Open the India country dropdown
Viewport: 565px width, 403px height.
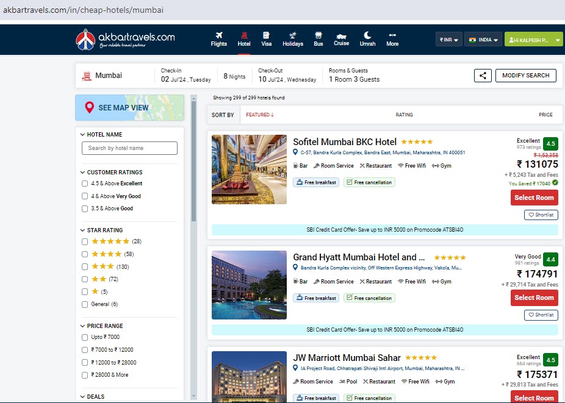click(x=483, y=40)
